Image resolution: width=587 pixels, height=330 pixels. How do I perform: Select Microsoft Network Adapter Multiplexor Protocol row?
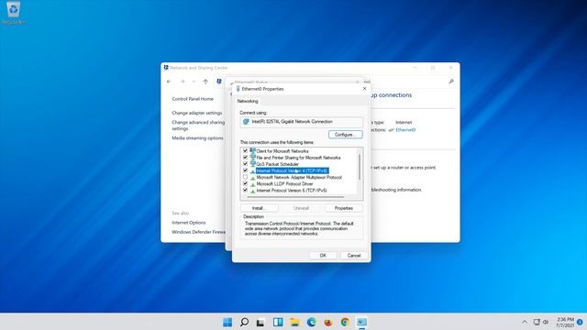[299, 177]
